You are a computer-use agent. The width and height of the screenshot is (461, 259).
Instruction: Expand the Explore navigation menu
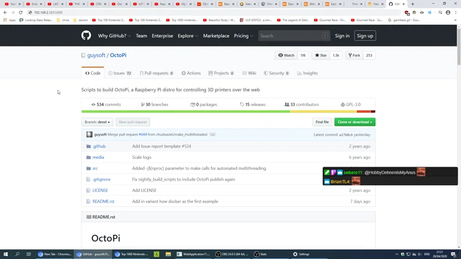[x=187, y=36]
